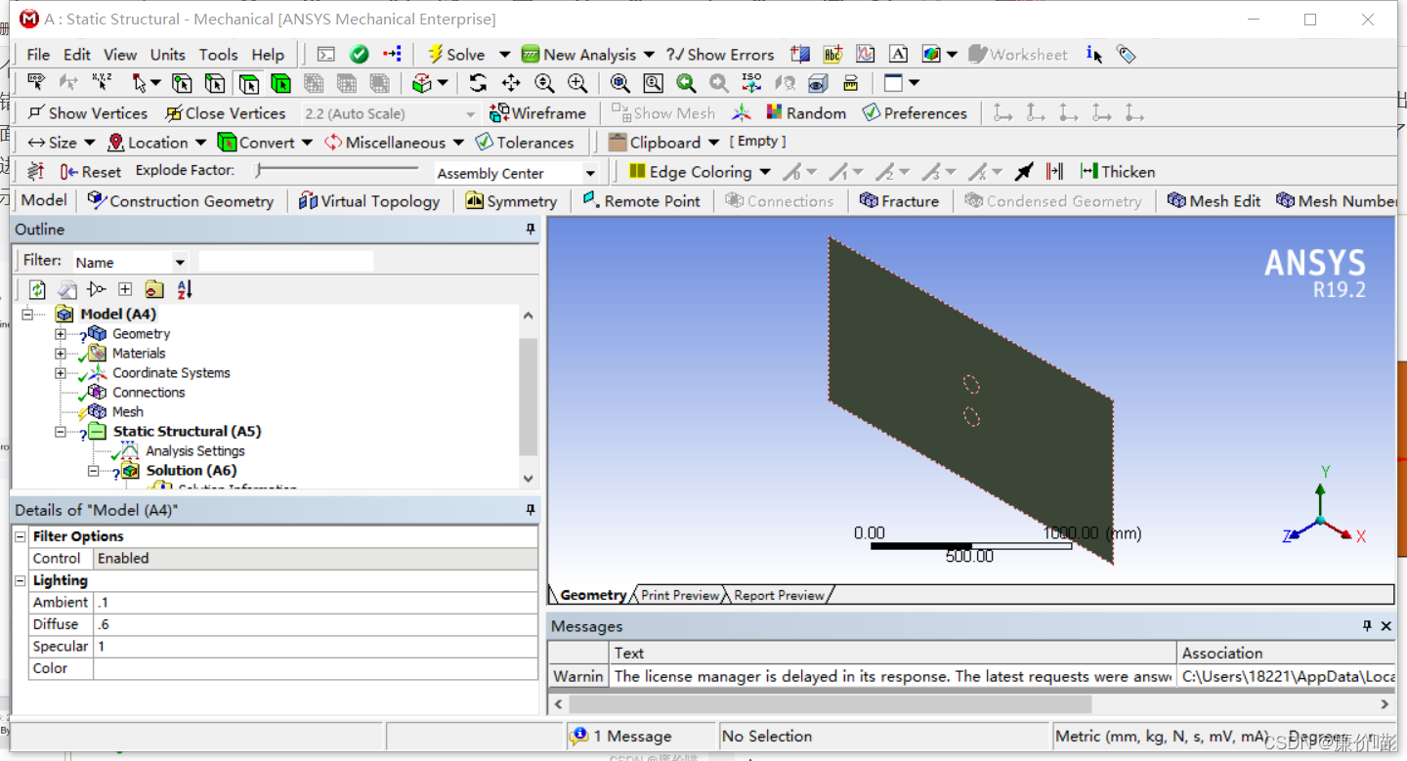Image resolution: width=1407 pixels, height=761 pixels.
Task: Open the Units menu
Action: pyautogui.click(x=167, y=55)
